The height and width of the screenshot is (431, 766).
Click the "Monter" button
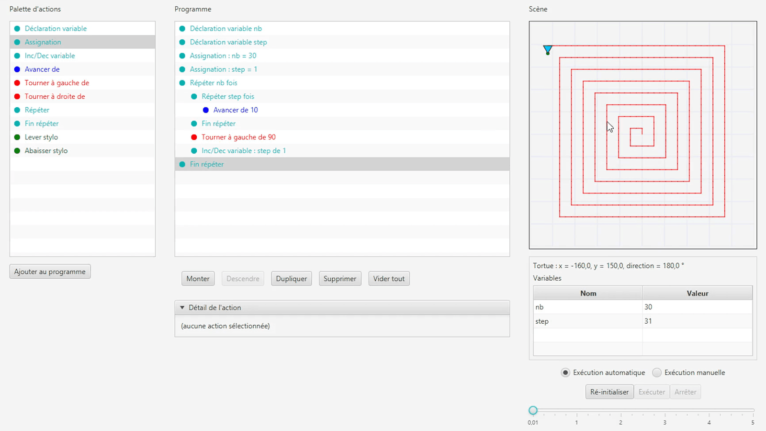point(198,278)
